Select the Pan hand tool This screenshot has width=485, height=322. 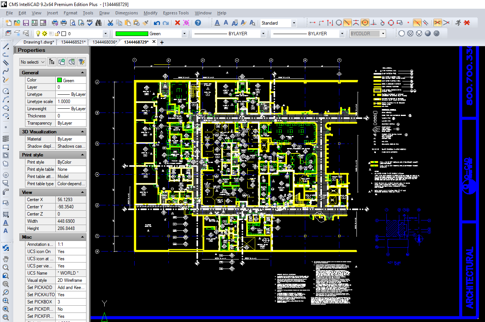(6, 259)
